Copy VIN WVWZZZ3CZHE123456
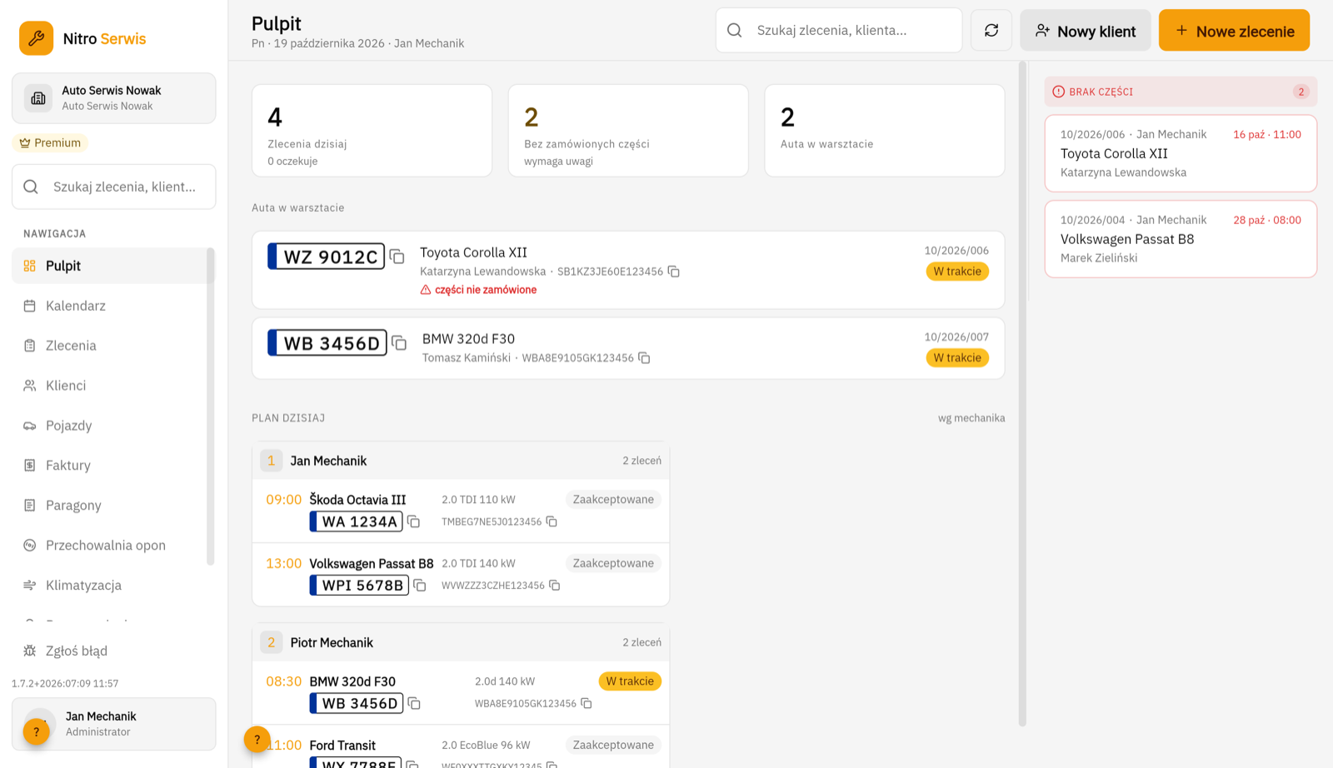1333x768 pixels. coord(555,586)
